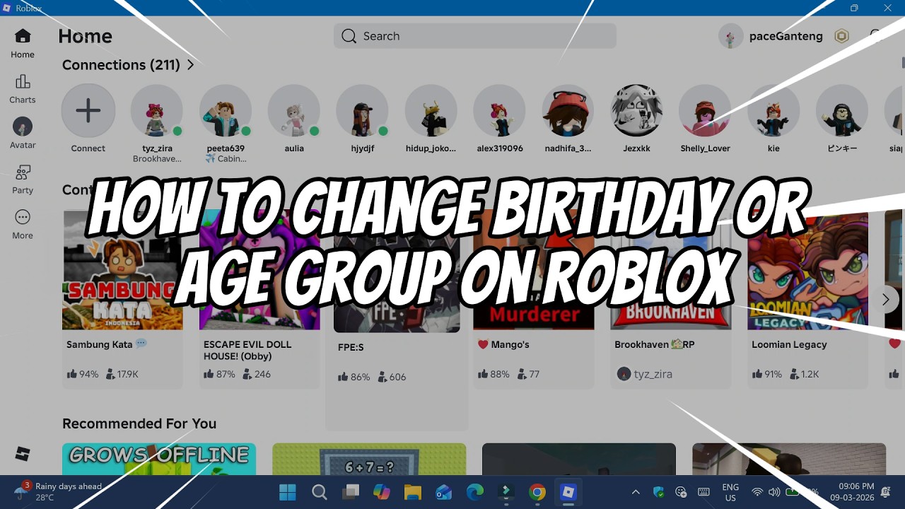
Task: Open paceGanteng profile avatar
Action: (x=731, y=36)
